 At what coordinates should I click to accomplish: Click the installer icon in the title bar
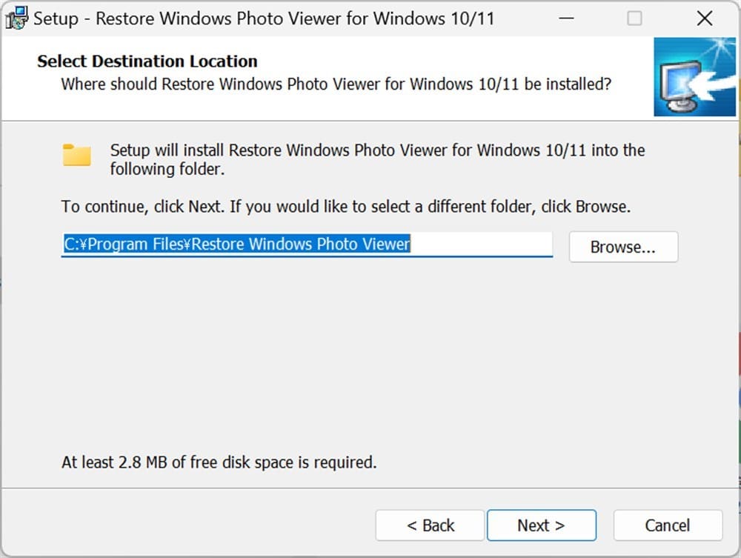click(x=16, y=17)
